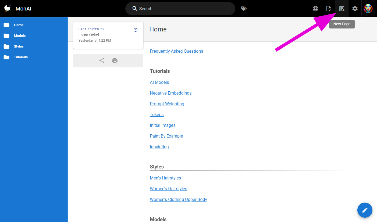Click the blue edit pencil floating button
Image resolution: width=377 pixels, height=223 pixels.
pos(365,210)
